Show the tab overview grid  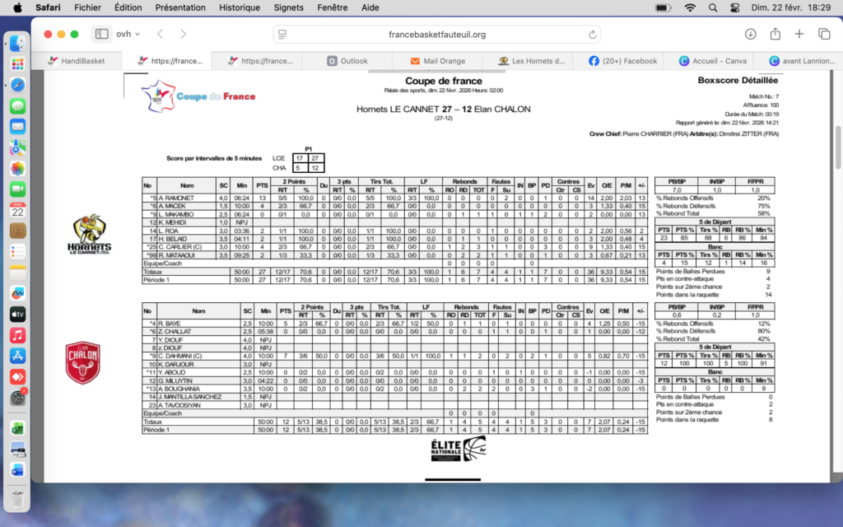[x=824, y=34]
